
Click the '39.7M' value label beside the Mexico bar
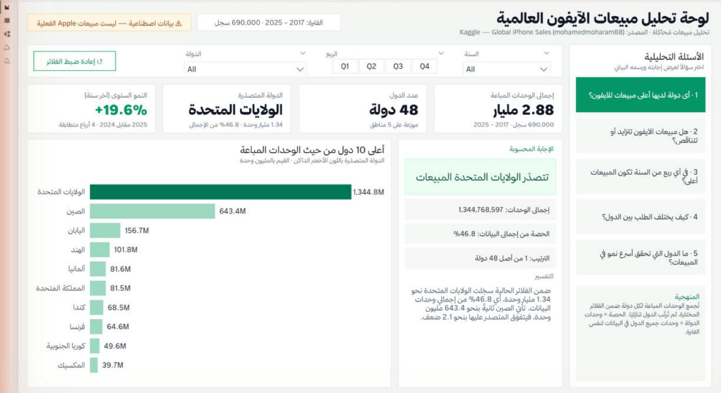pos(112,365)
